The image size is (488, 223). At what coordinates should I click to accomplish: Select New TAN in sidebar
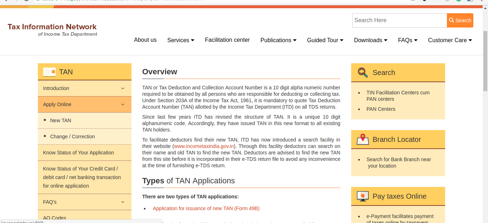[61, 120]
